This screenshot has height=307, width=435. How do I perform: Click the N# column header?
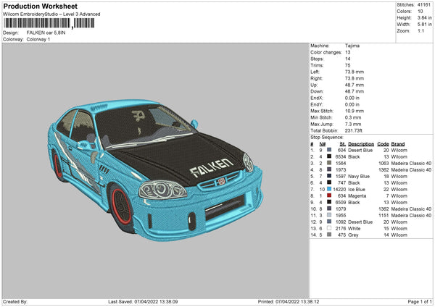(x=323, y=144)
